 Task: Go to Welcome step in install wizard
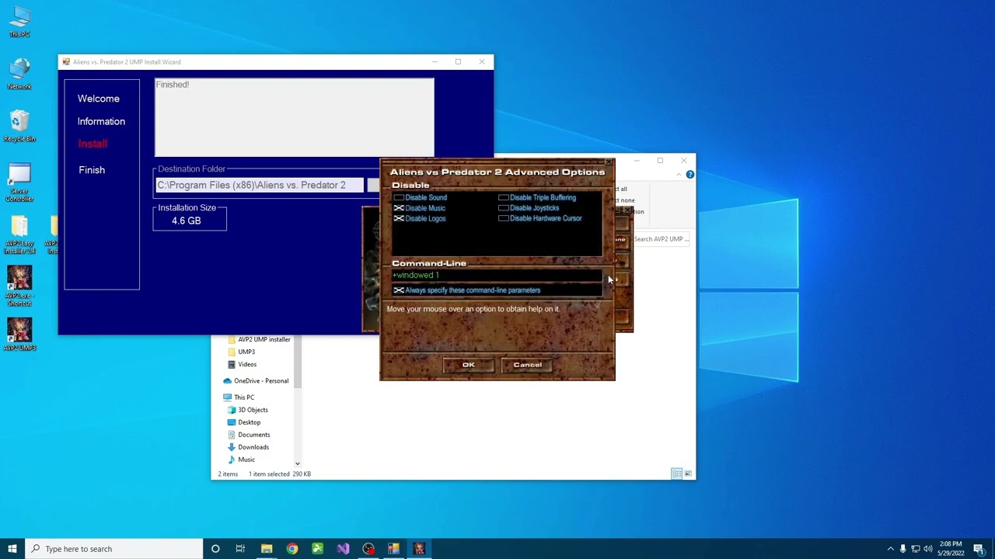coord(99,99)
